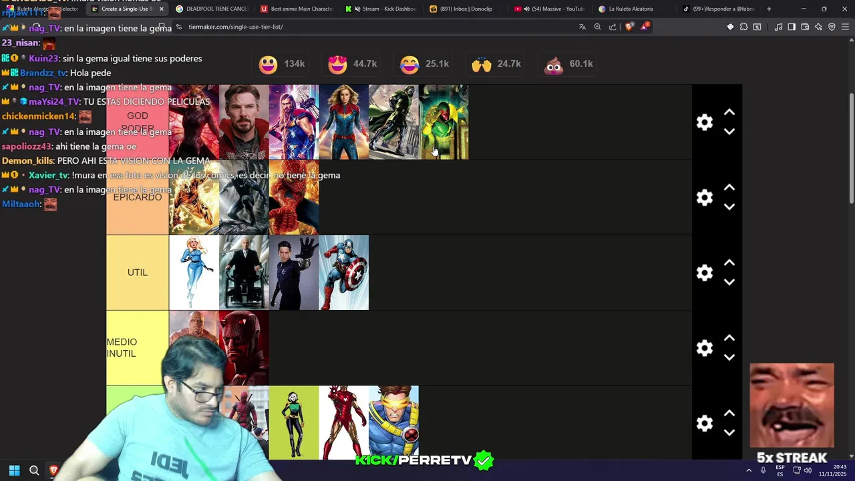855x481 pixels.
Task: Open Brave Shields lion icon
Action: [629, 27]
